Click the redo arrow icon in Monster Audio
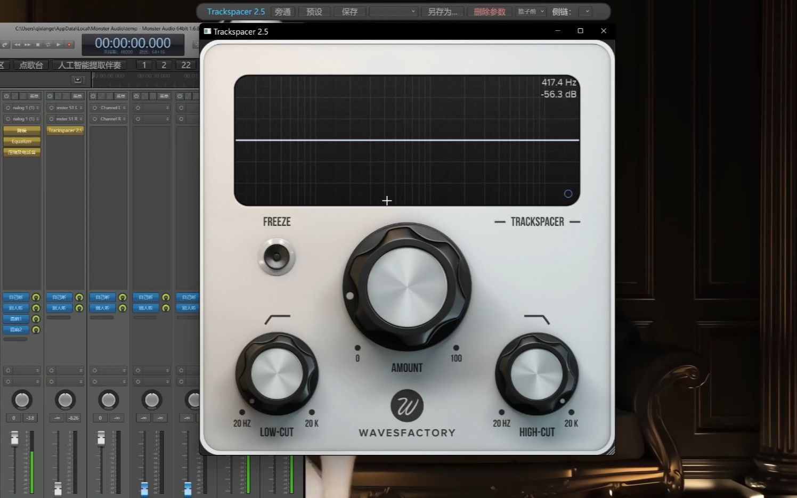Screen dimensions: 797x498 tap(5, 45)
